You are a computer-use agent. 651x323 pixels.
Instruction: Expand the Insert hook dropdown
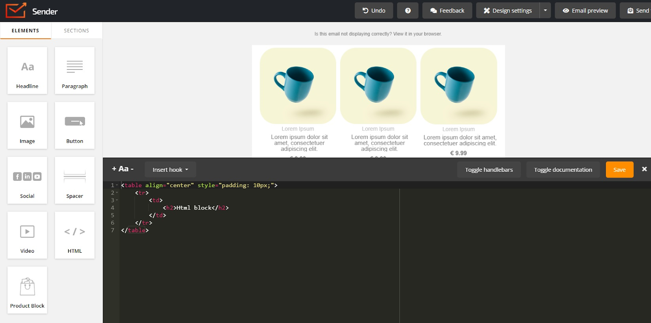[170, 170]
